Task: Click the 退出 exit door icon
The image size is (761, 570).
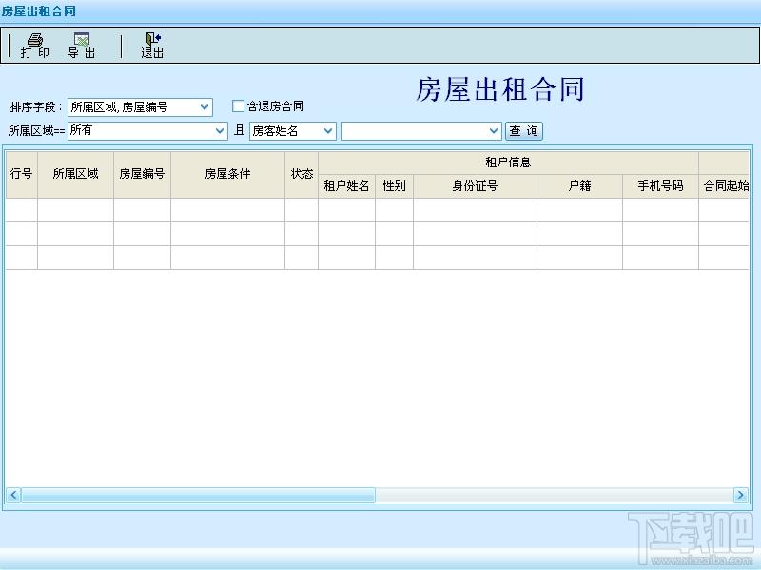Action: tap(153, 39)
